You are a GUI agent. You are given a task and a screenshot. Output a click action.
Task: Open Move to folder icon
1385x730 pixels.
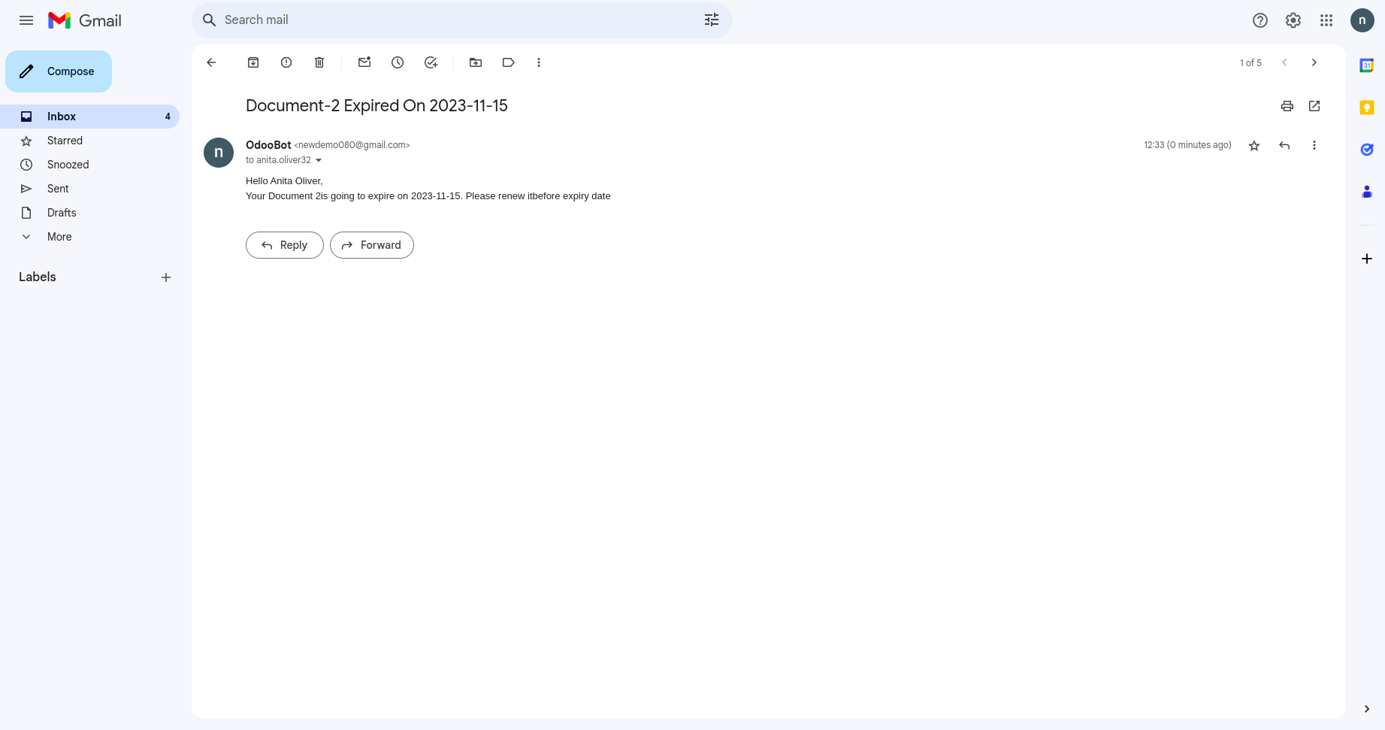476,62
